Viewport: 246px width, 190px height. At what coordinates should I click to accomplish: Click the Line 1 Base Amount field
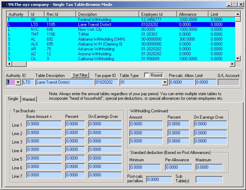pos(44,124)
